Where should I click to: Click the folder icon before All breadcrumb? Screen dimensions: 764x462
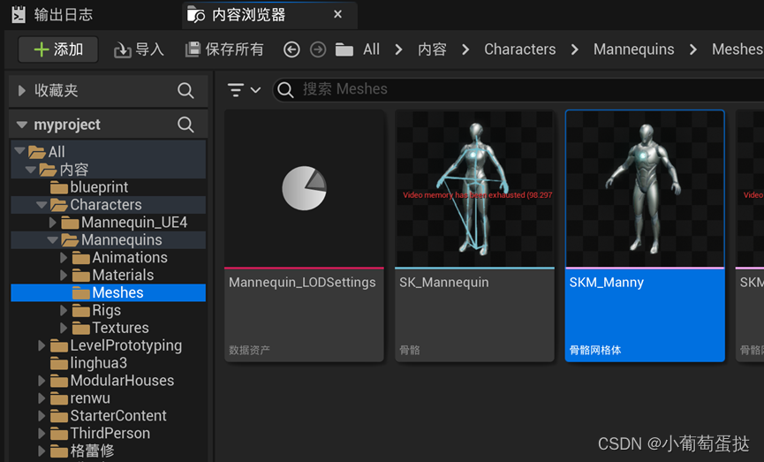coord(344,49)
